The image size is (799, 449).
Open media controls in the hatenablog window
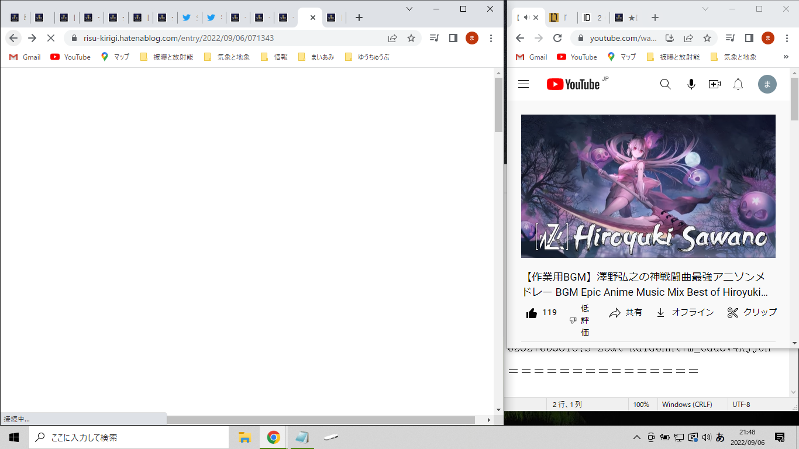point(435,38)
